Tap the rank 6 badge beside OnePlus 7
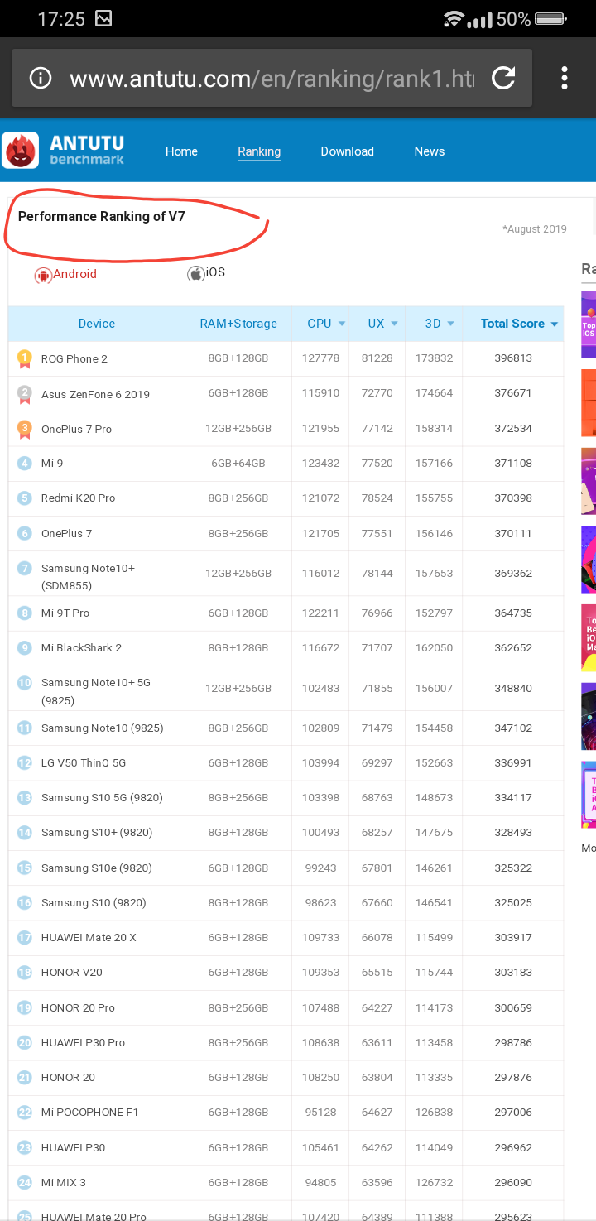 click(25, 533)
